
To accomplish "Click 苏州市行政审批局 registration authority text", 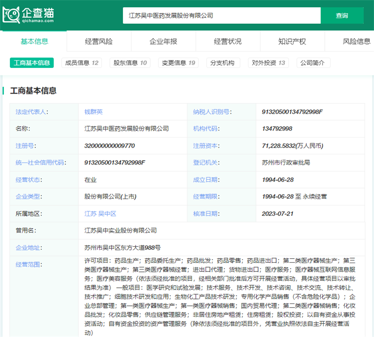I will (286, 163).
